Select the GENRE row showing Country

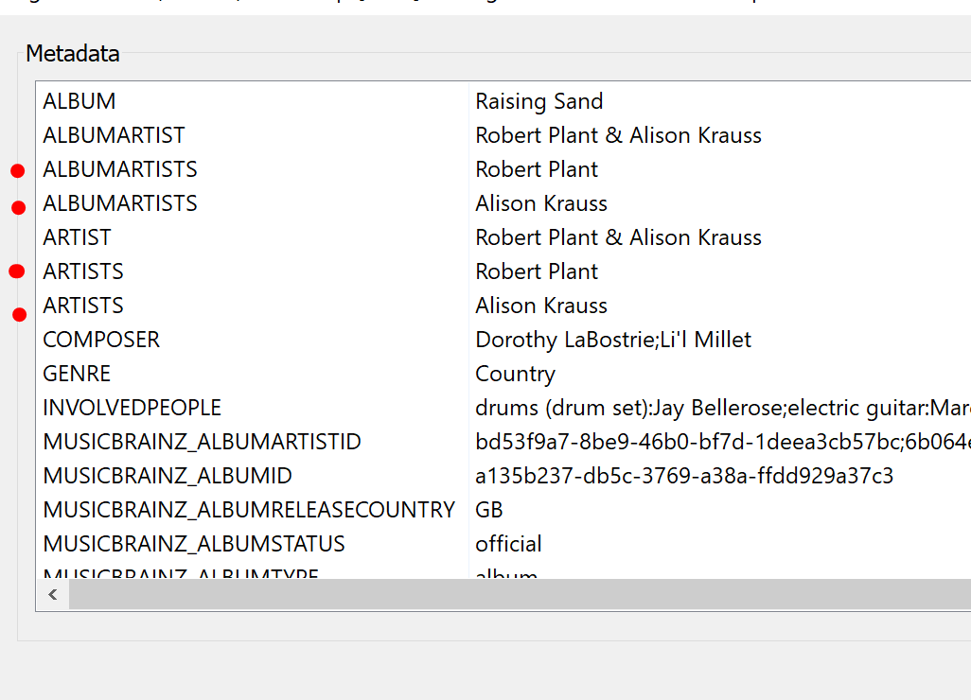(x=77, y=374)
